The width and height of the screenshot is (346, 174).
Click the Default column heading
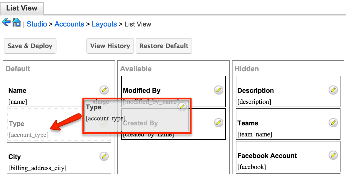click(18, 69)
